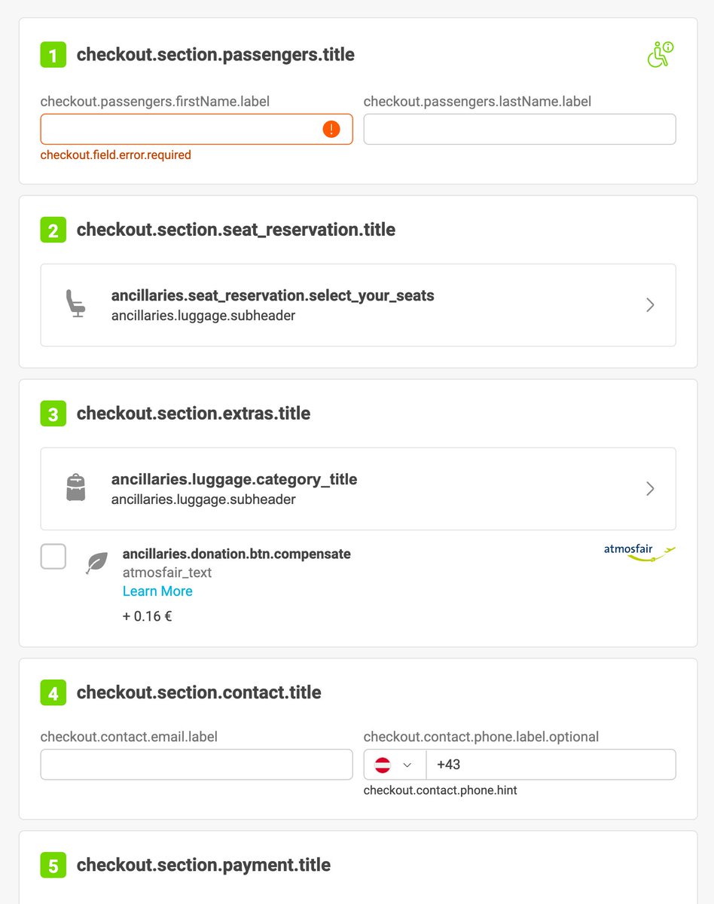This screenshot has height=904, width=714.
Task: Open the ancillaries.luggage.category_title row
Action: [x=358, y=489]
